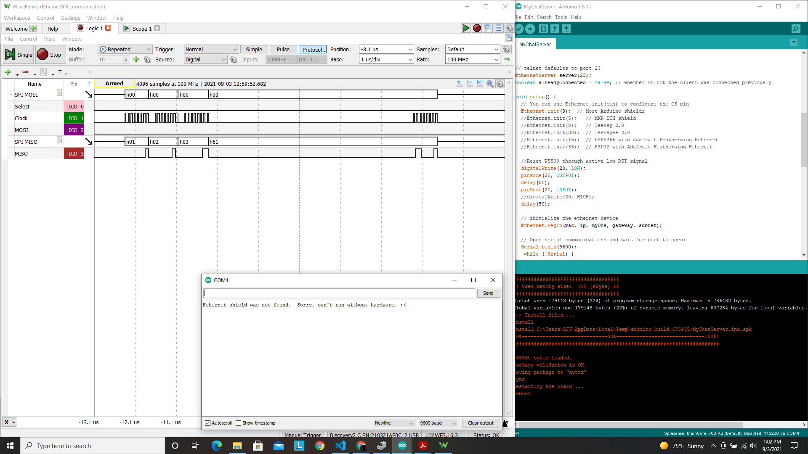Open samples settings gear next to Default

(x=507, y=49)
